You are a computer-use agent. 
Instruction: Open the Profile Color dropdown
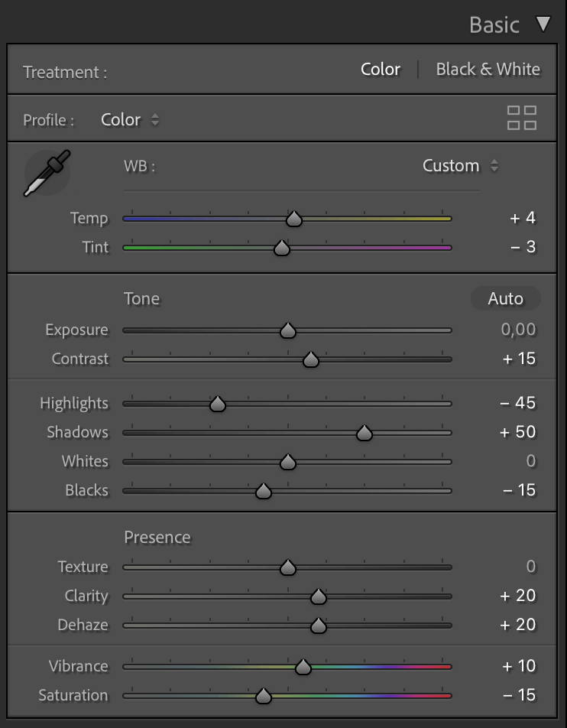pyautogui.click(x=130, y=120)
